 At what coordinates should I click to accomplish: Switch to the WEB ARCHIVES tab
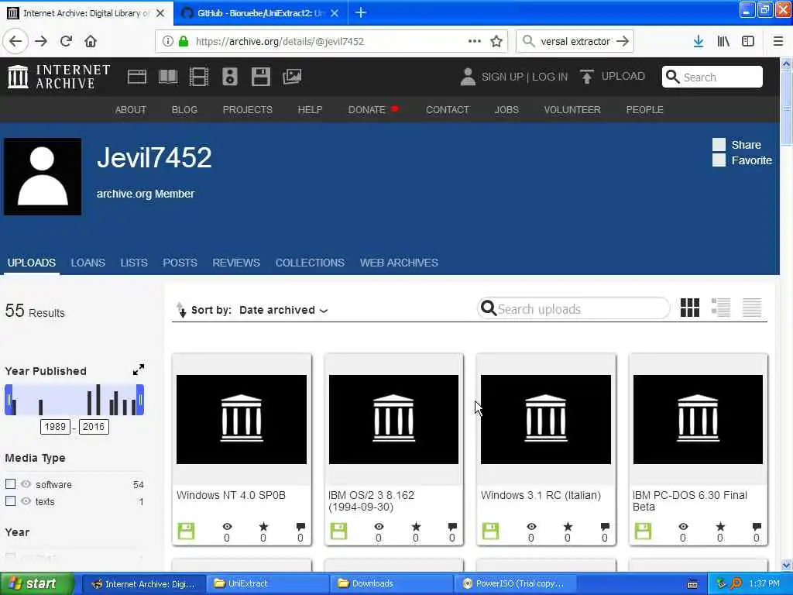(399, 263)
